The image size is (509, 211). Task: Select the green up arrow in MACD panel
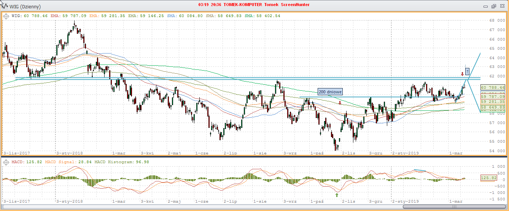pos(337,195)
